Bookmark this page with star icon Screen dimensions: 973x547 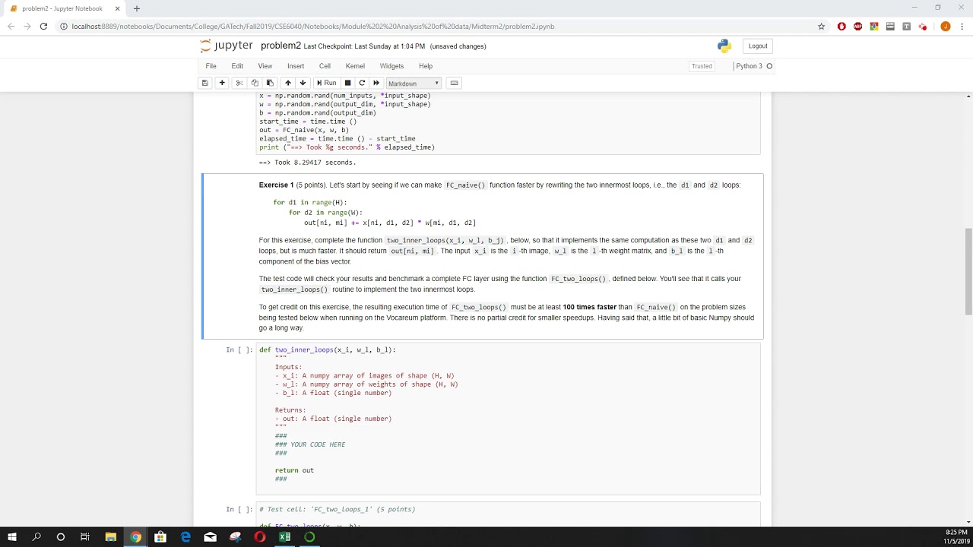(821, 26)
